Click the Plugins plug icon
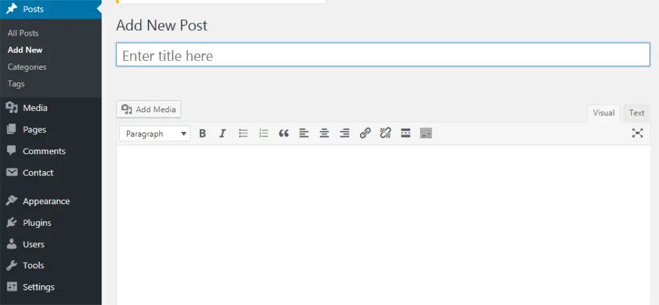The image size is (659, 305). [12, 223]
